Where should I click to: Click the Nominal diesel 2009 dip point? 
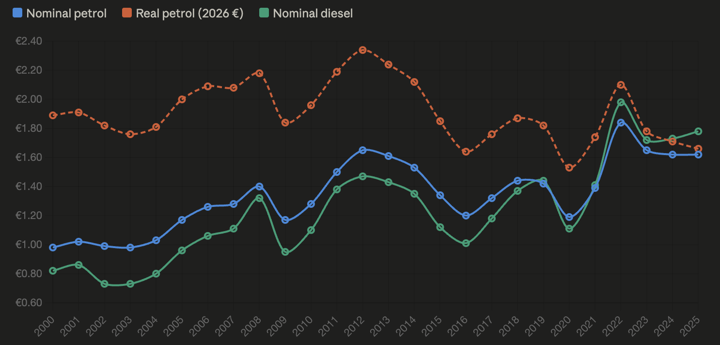point(285,252)
